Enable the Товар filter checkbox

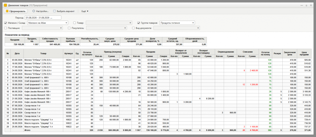pos(75,23)
